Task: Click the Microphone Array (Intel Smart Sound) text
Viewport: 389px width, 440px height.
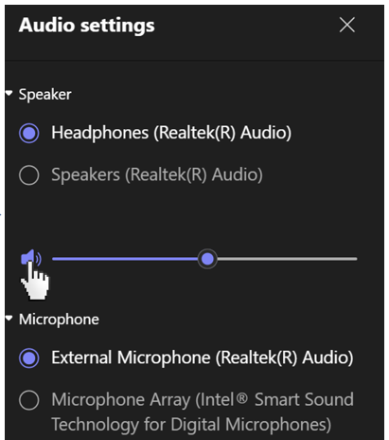Action: (203, 399)
